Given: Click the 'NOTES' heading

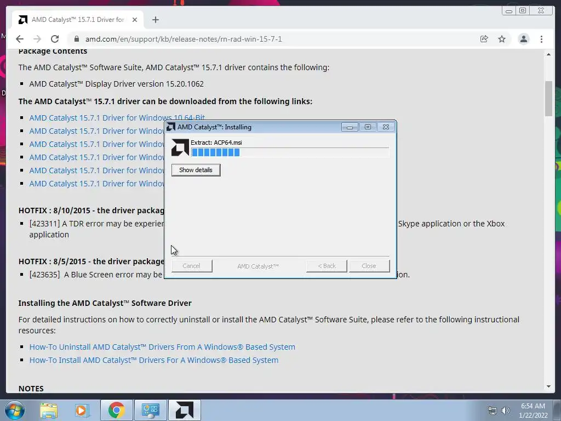Looking at the screenshot, I should [x=31, y=389].
